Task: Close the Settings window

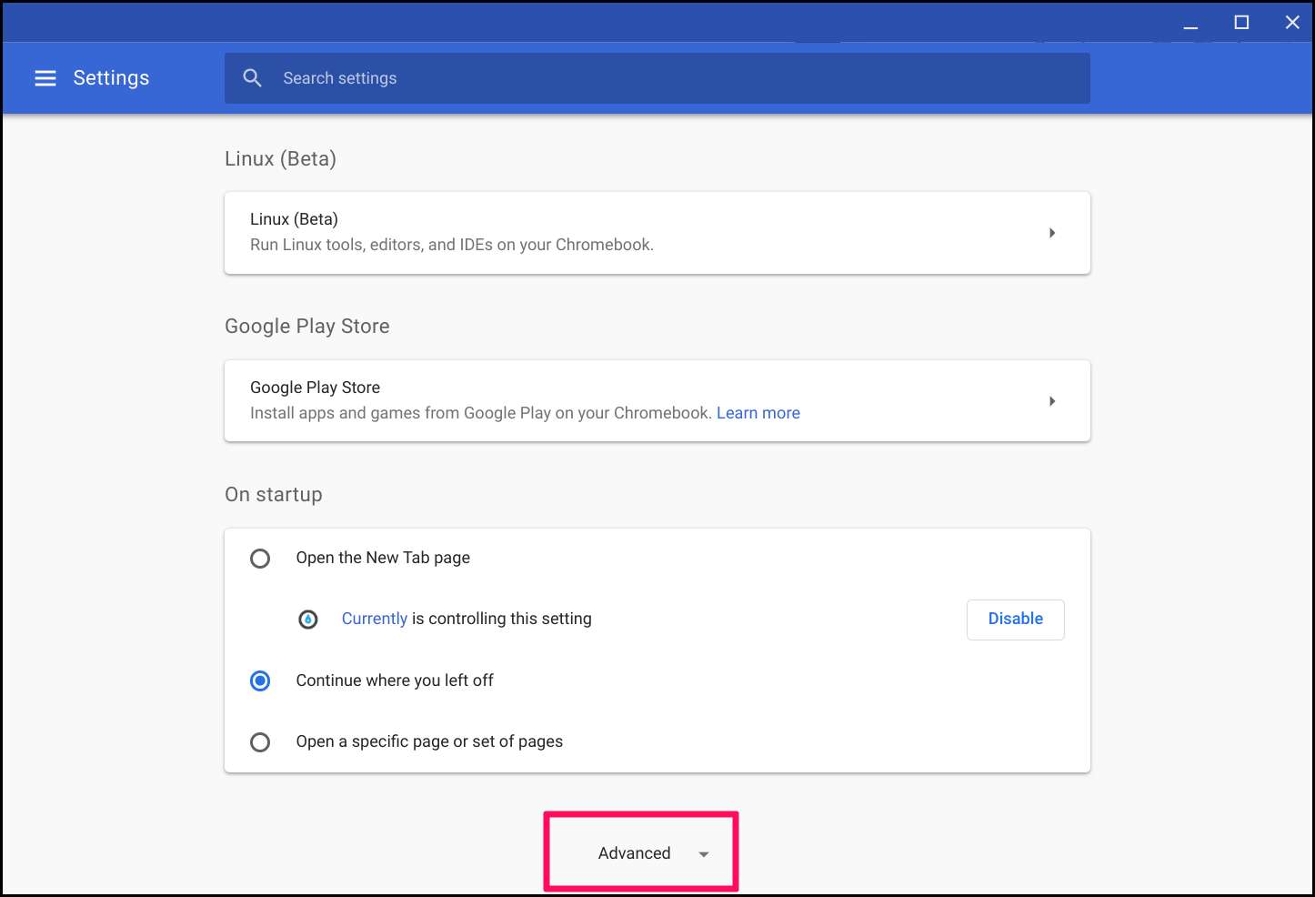Action: point(1292,23)
